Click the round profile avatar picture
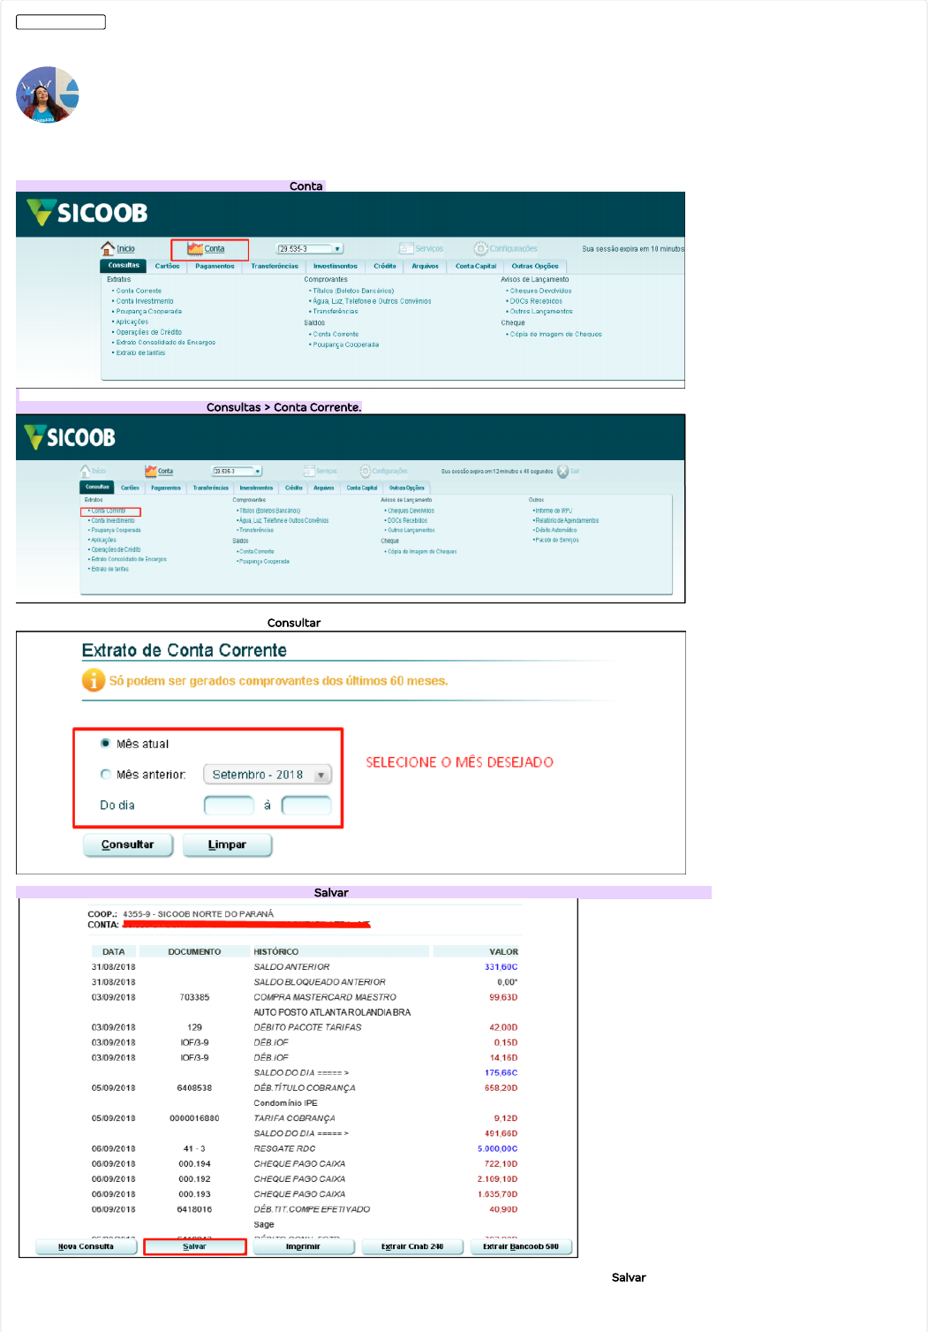This screenshot has height=1332, width=928. coord(48,95)
